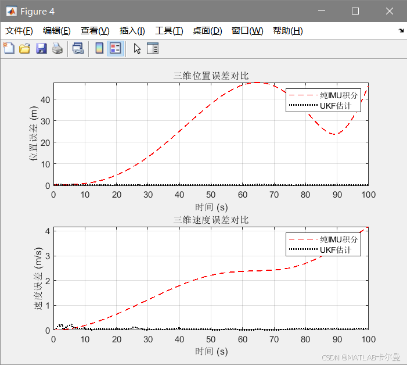Click UKF估计 in the position plot legend
The image size is (407, 365).
tap(336, 106)
